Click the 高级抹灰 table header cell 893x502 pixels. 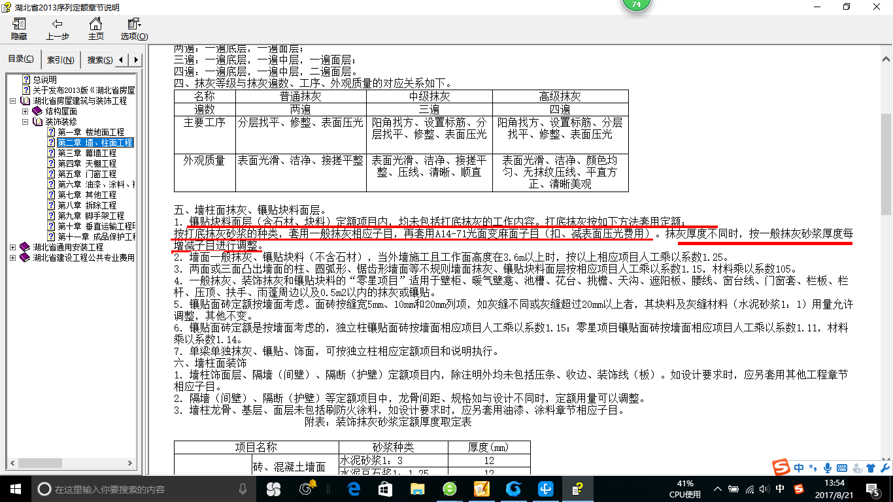click(560, 96)
